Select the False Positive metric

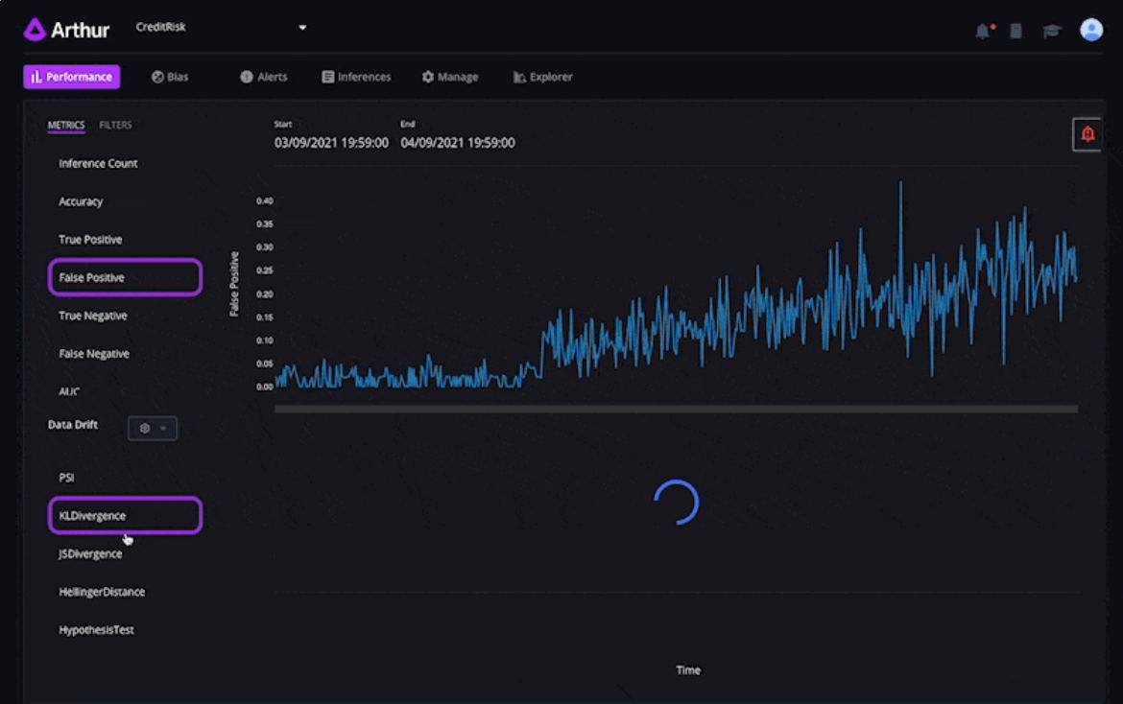coord(126,277)
